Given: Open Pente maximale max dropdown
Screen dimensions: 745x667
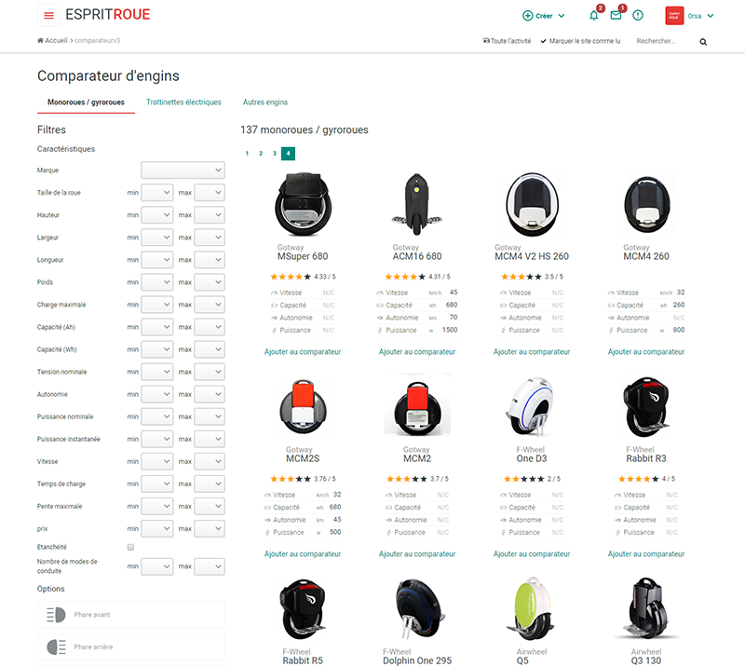Looking at the screenshot, I should (x=210, y=507).
